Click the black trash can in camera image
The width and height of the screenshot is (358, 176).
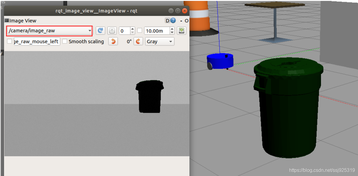[150, 97]
